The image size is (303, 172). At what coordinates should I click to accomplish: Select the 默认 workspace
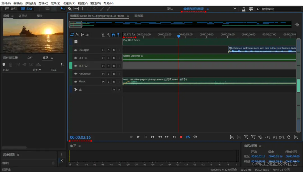170,9
